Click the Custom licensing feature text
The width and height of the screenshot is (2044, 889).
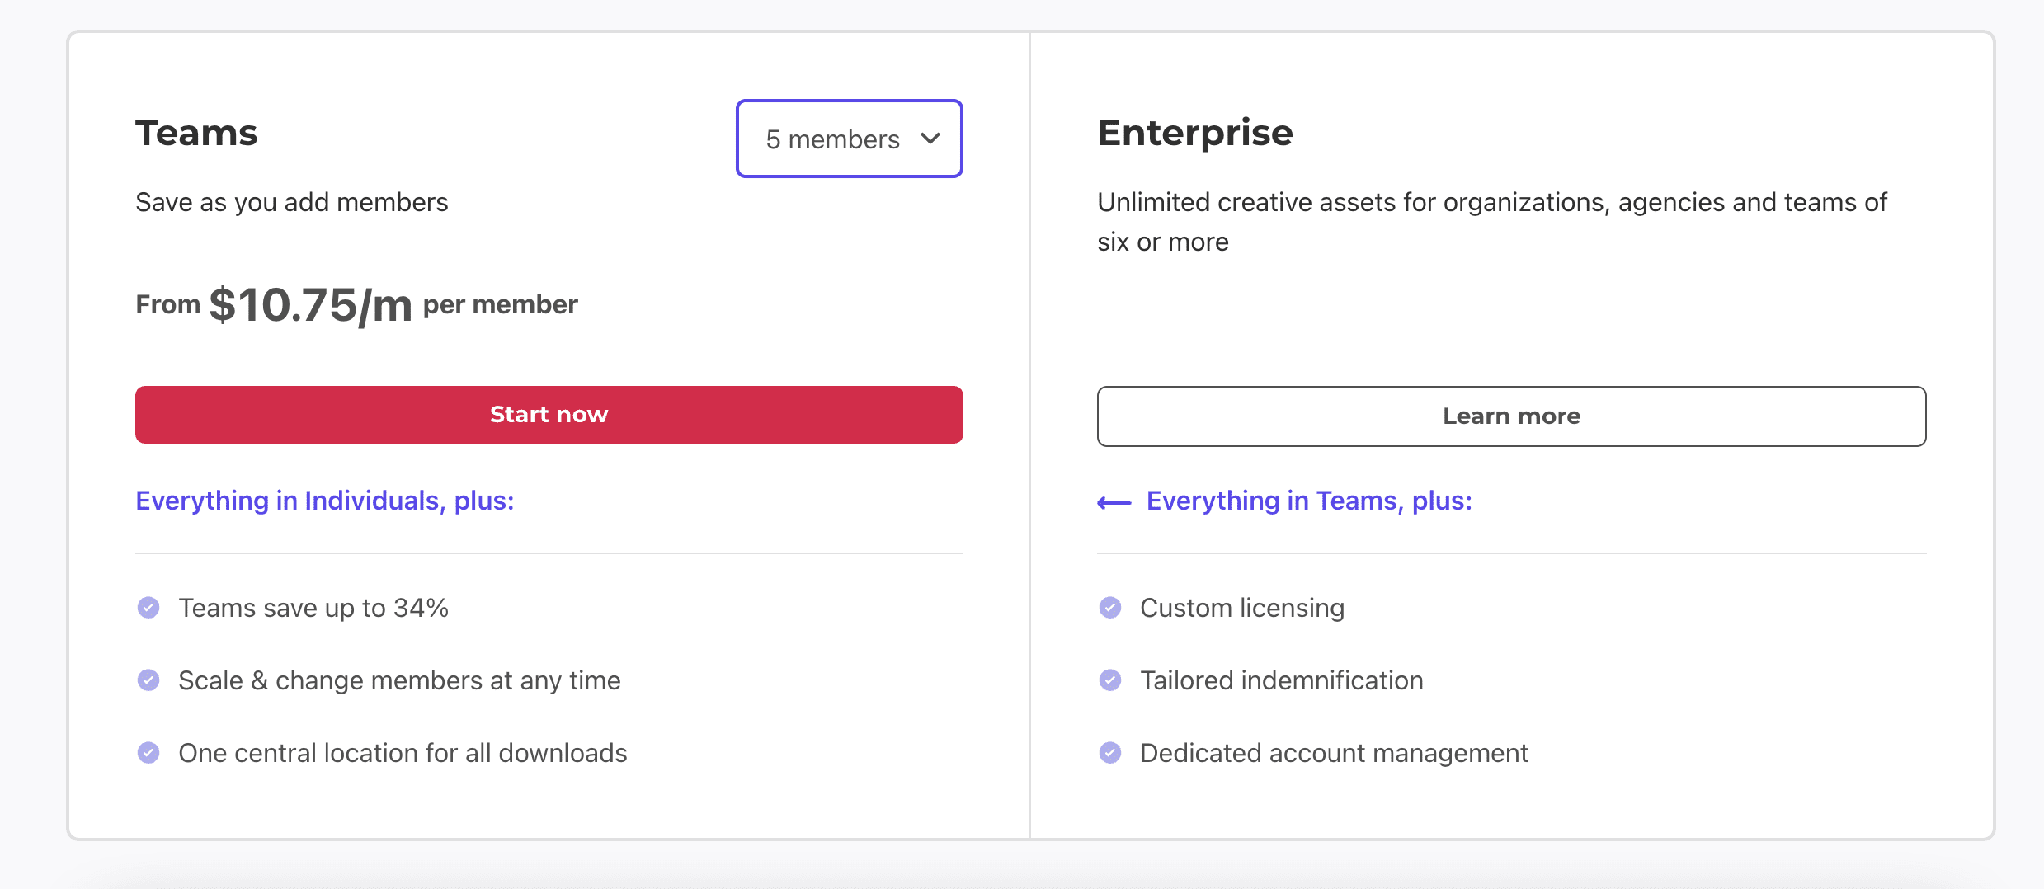1242,608
